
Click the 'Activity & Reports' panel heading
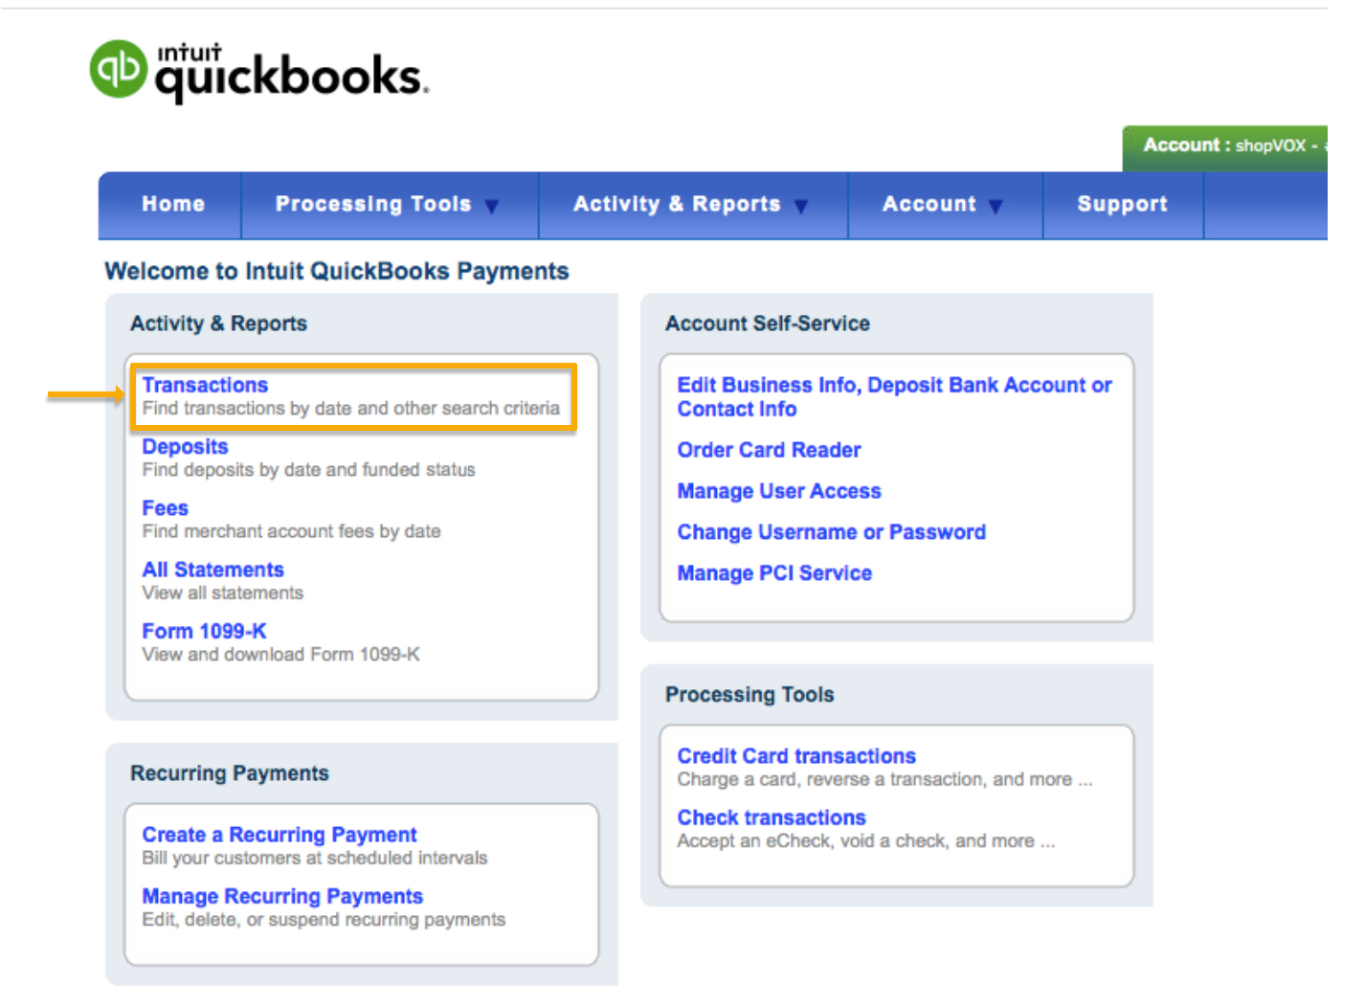[x=218, y=324]
